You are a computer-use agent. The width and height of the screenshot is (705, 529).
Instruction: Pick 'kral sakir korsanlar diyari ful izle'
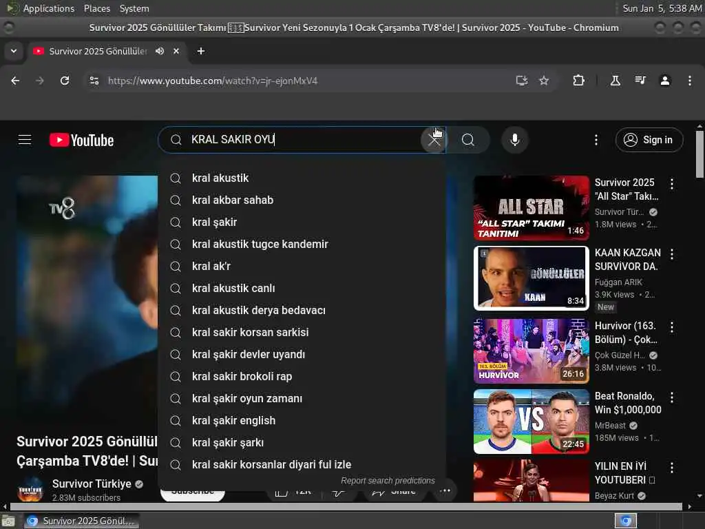[x=302, y=465]
